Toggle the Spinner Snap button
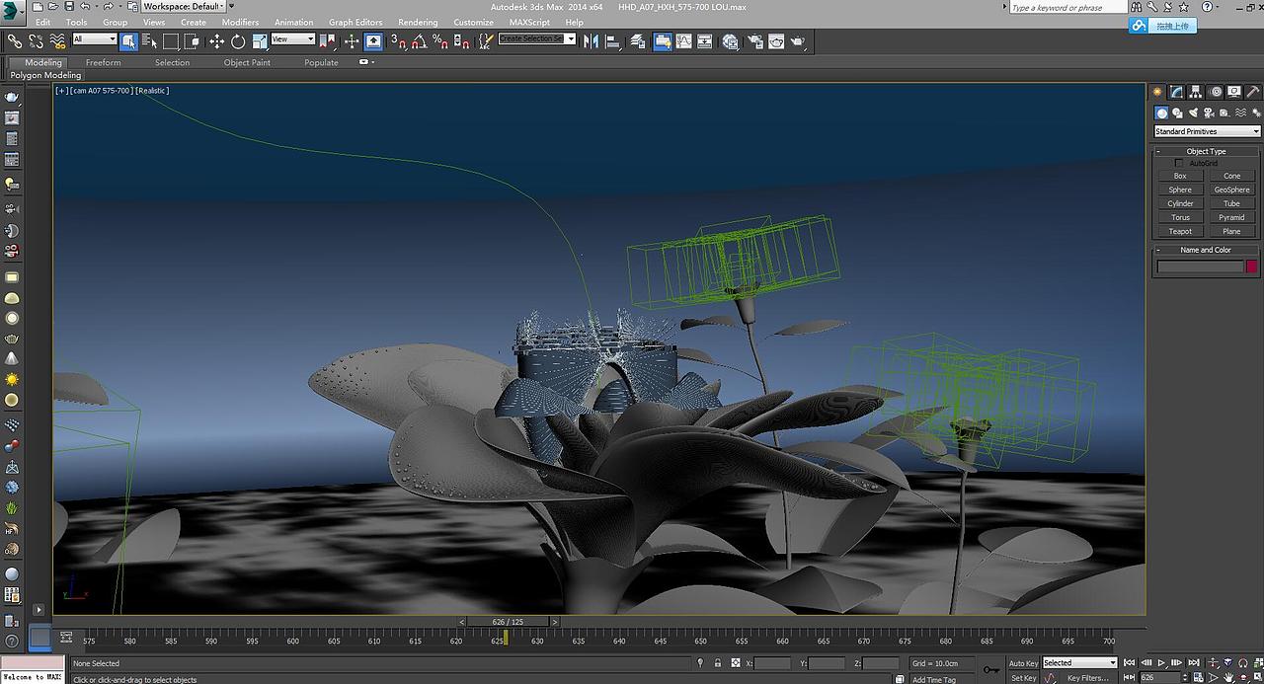1264x684 pixels. click(461, 40)
